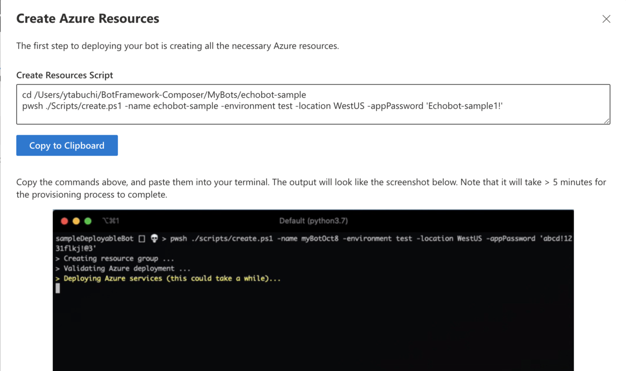626x371 pixels.
Task: Click the square icon after sampleDeployableBot
Action: 142,239
